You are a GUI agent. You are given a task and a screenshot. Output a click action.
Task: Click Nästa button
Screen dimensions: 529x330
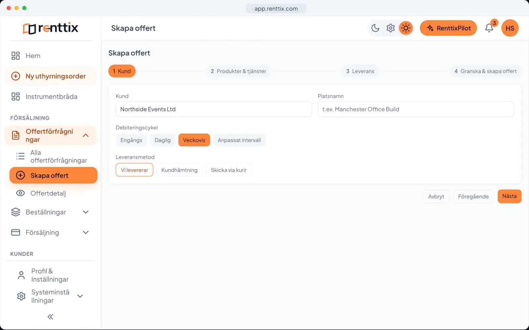coord(509,196)
